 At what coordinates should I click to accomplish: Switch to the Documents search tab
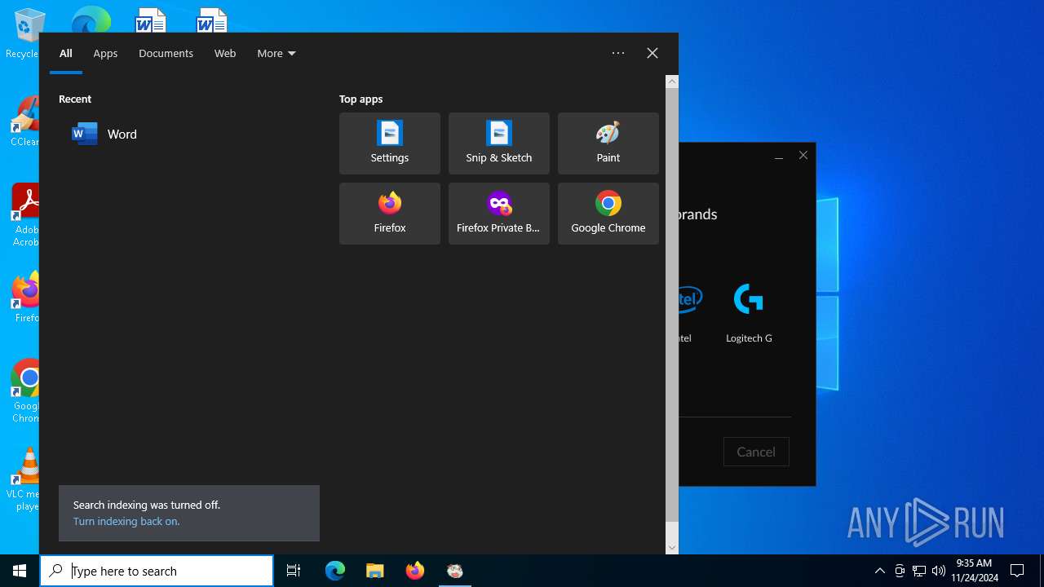(x=166, y=53)
